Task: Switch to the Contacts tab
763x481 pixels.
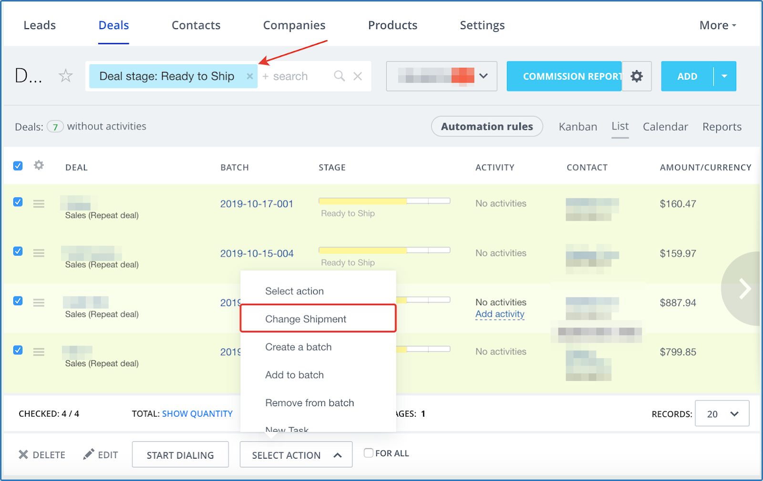Action: coord(196,25)
